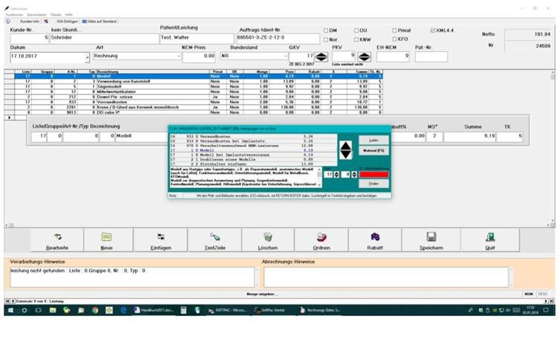Click the Abrechnungs-Hinweise text box

coord(386,277)
